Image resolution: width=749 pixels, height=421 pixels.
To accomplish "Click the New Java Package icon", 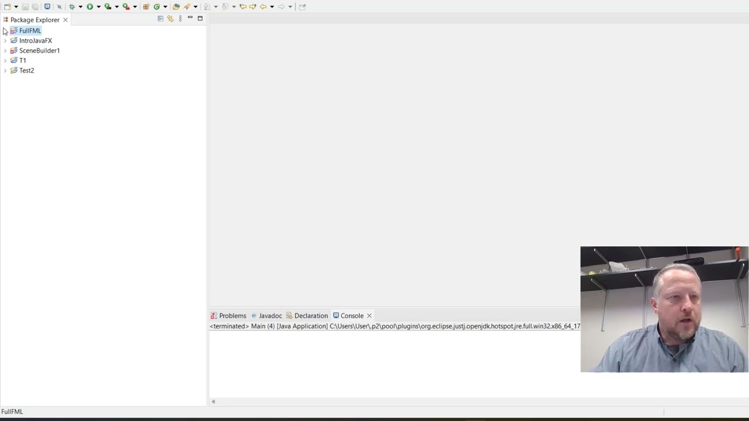I will [146, 6].
